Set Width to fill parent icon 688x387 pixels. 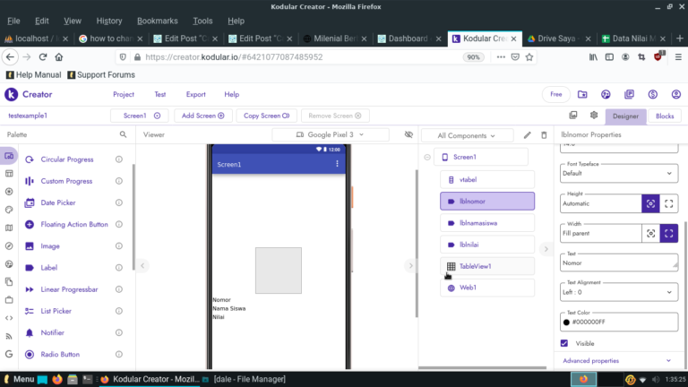pyautogui.click(x=668, y=234)
